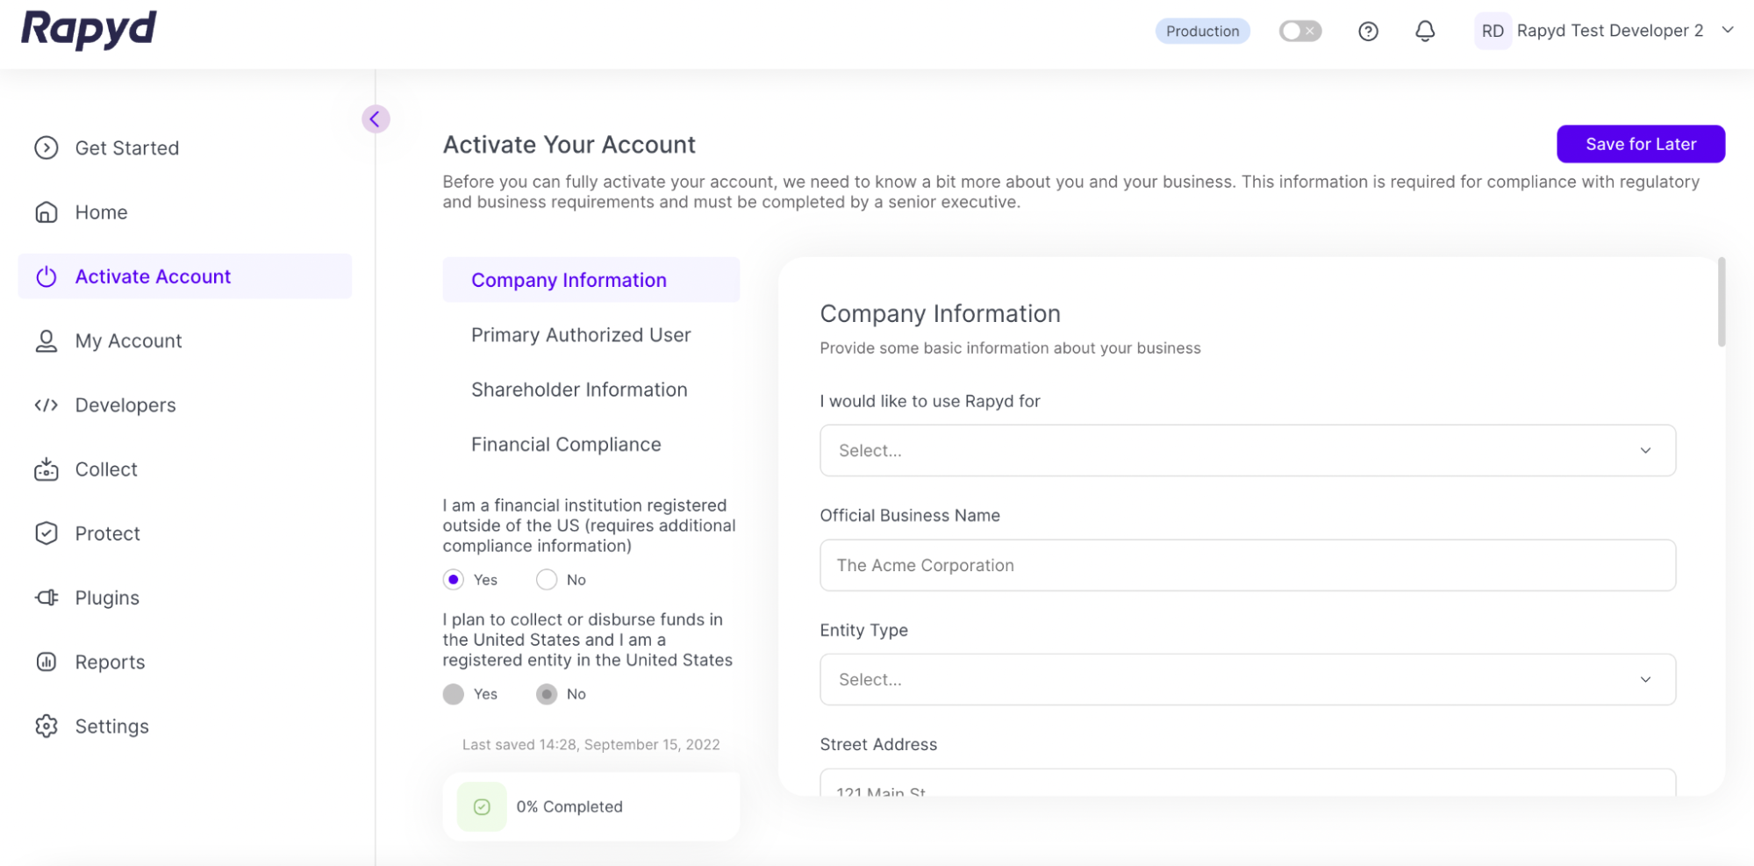Select No for financial institution question
The image size is (1754, 866).
(547, 580)
